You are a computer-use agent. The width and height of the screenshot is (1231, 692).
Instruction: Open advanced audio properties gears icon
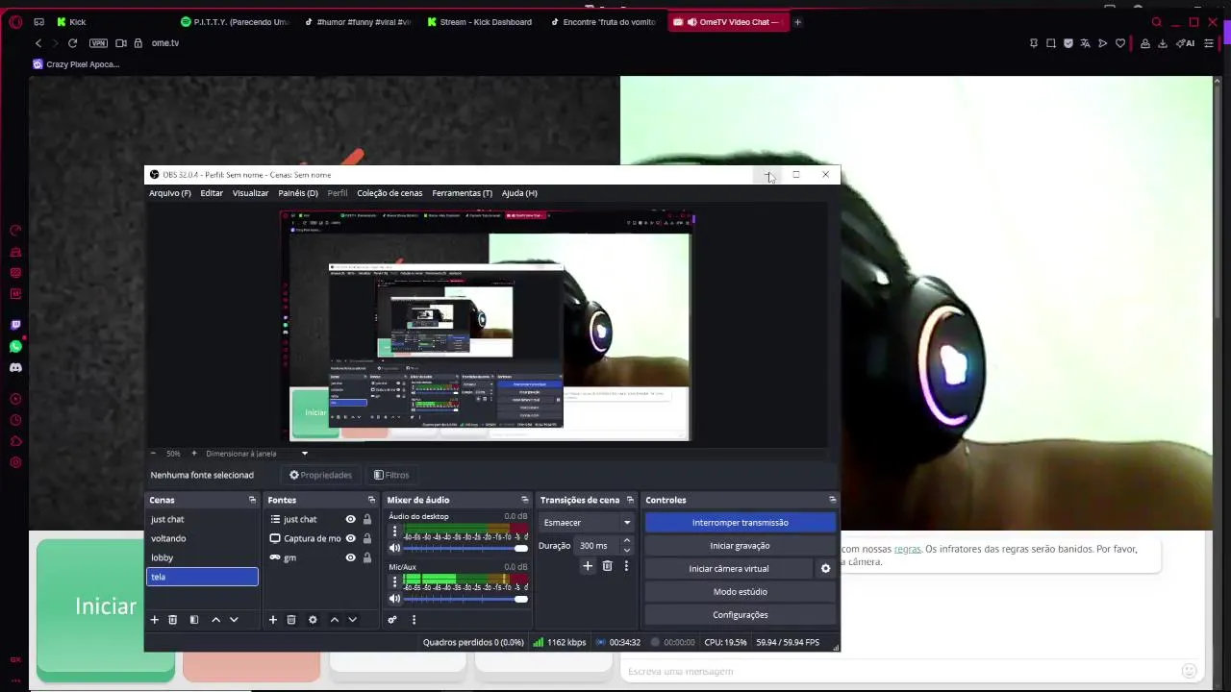(392, 620)
